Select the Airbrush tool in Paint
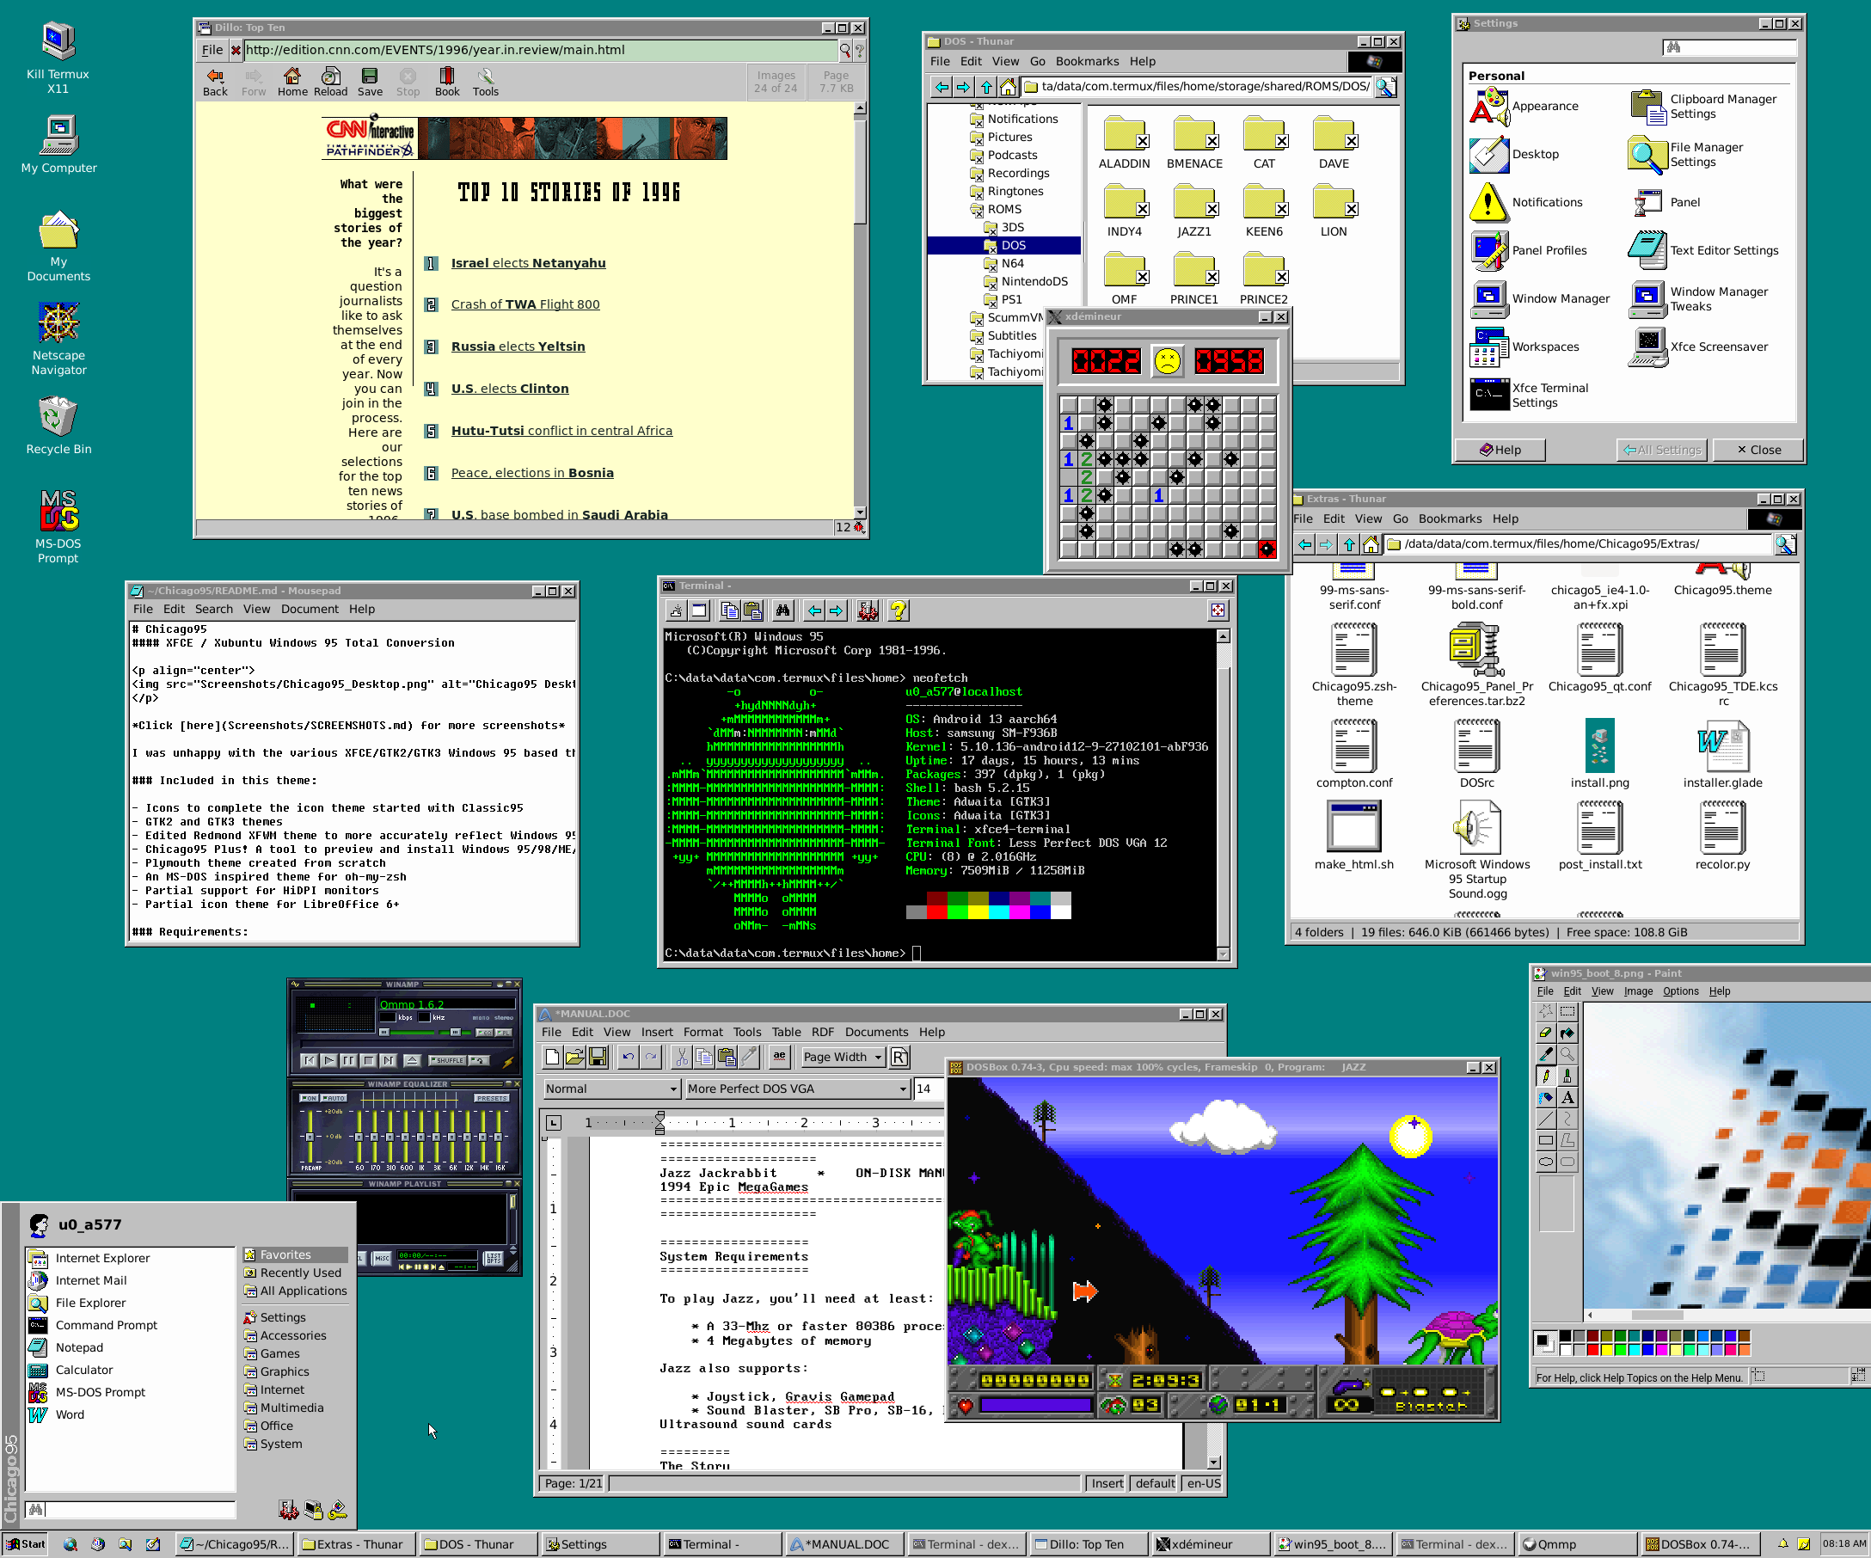 (1546, 1097)
